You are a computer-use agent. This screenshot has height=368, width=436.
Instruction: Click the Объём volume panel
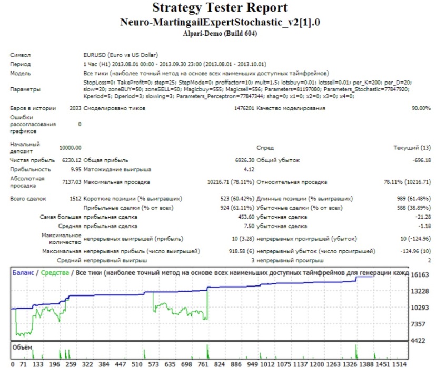tap(21, 346)
